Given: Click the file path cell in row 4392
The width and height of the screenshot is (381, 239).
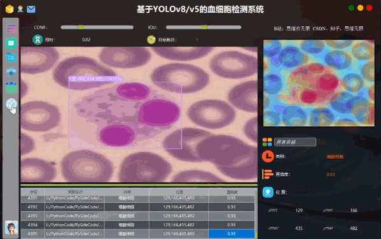Looking at the screenshot, I should point(74,207).
